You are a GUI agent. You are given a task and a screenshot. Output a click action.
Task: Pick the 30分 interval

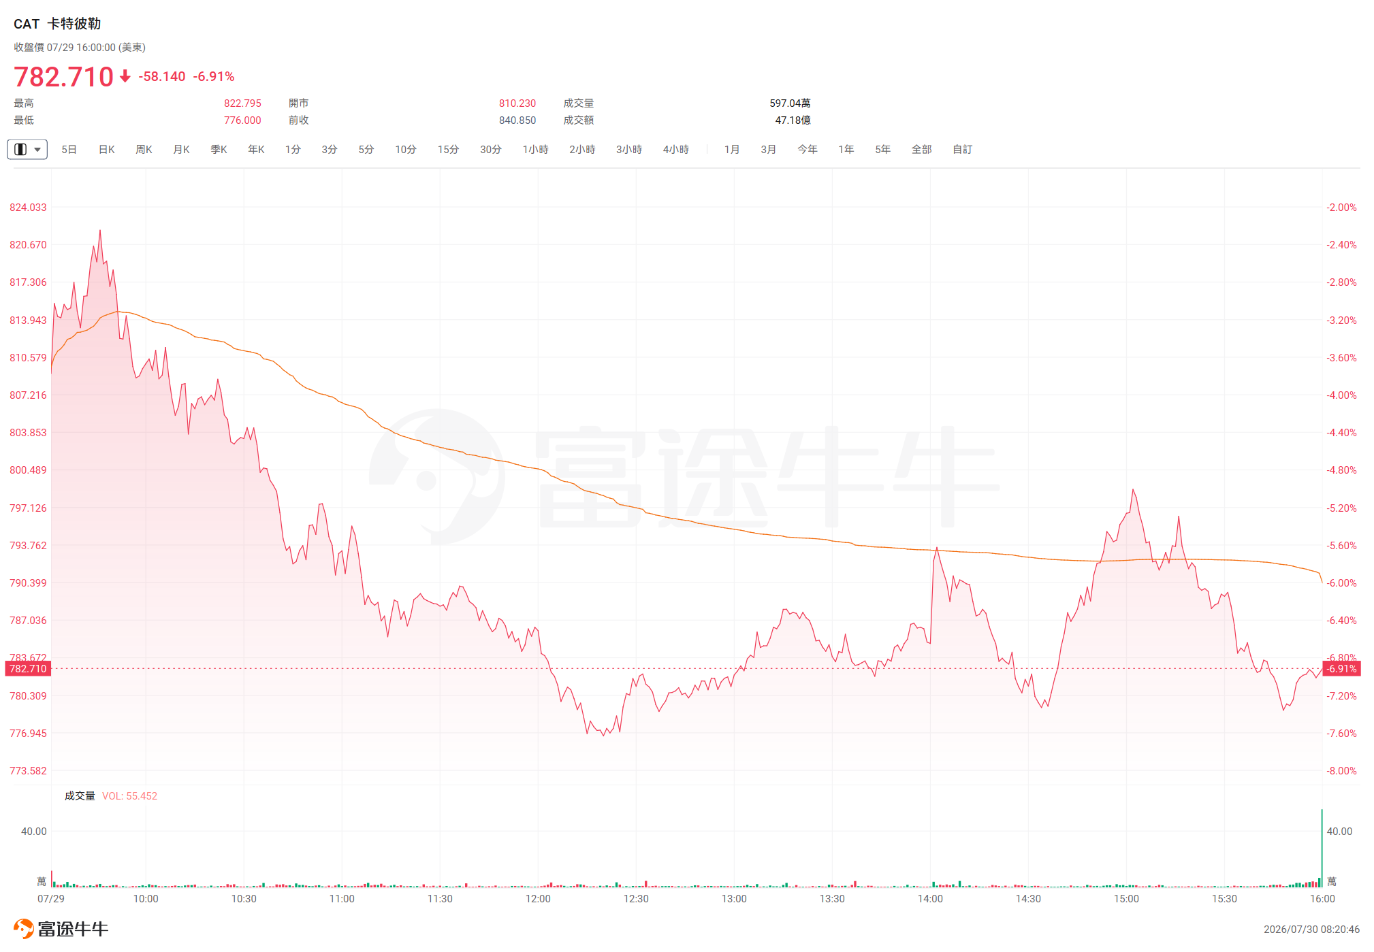coord(491,149)
